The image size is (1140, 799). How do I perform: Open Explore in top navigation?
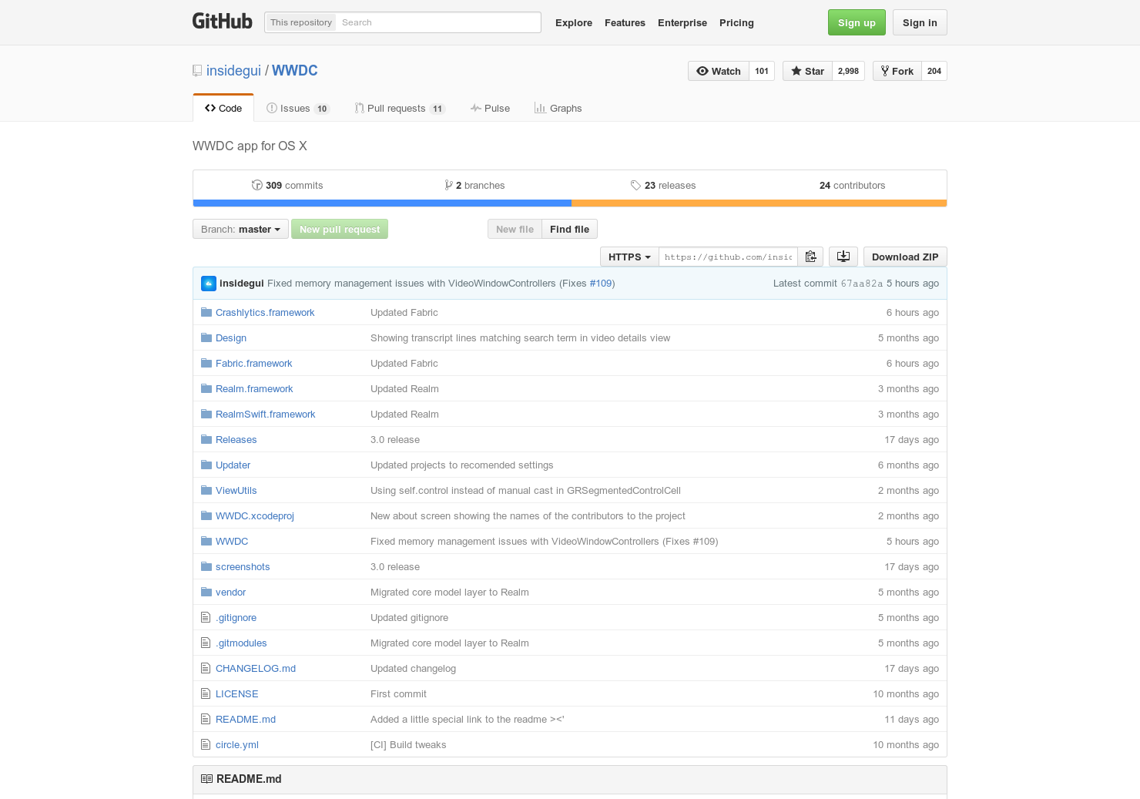click(574, 23)
